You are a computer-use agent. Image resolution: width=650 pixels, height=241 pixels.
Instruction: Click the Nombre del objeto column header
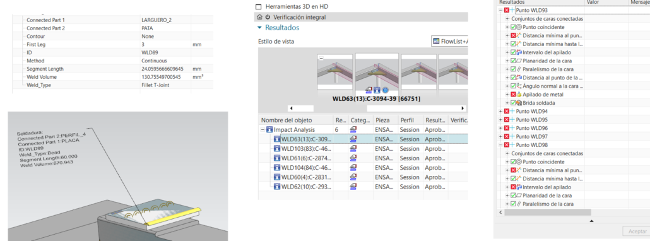click(x=296, y=120)
